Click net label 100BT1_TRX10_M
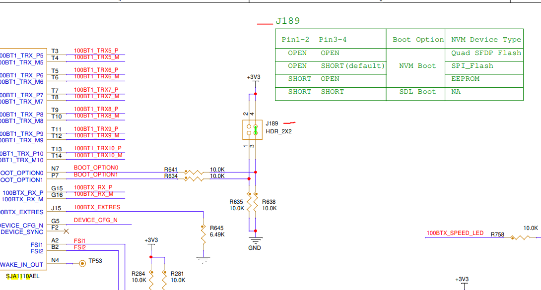 click(x=98, y=155)
